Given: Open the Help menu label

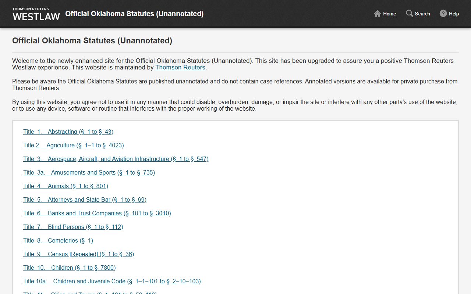Looking at the screenshot, I should point(454,14).
